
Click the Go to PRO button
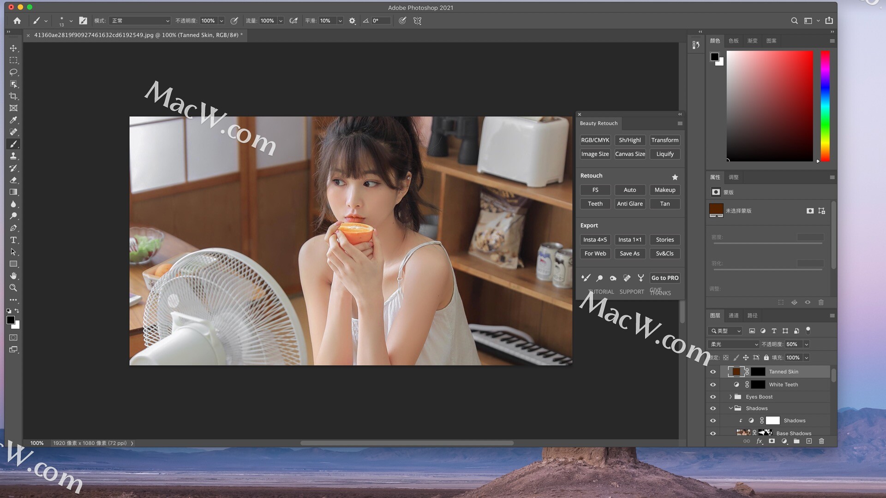tap(664, 278)
